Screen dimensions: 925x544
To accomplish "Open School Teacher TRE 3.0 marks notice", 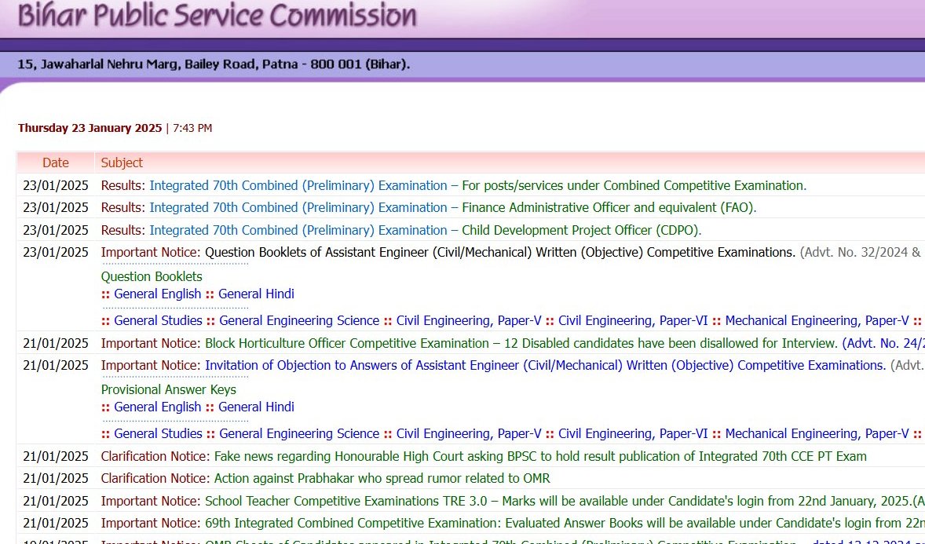I will coord(565,501).
